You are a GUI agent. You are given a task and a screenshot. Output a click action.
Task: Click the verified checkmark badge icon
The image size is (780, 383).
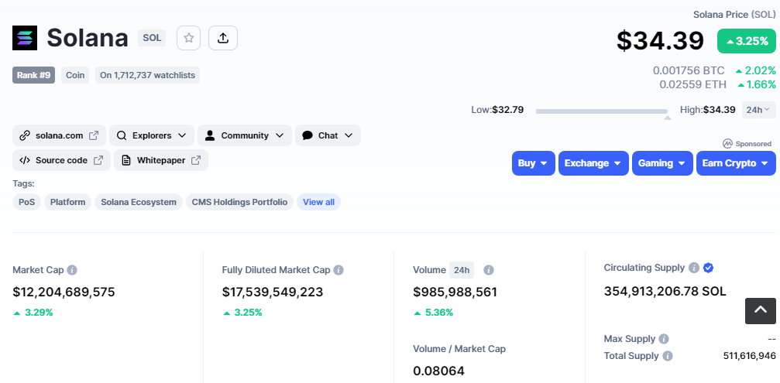[x=709, y=268]
